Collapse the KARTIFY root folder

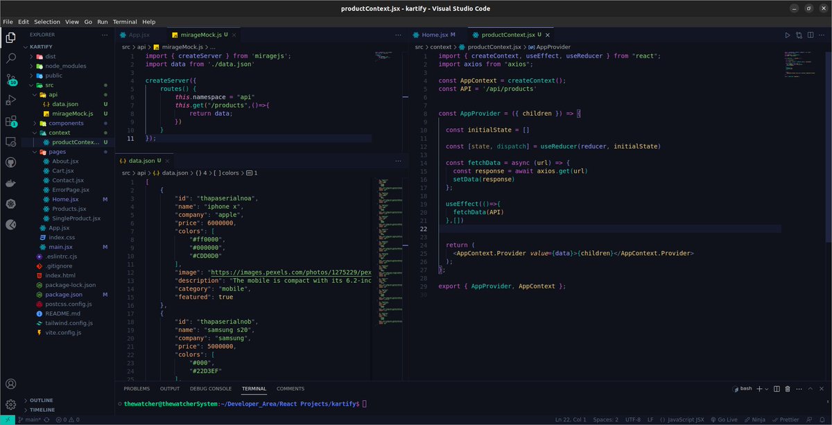[x=41, y=47]
